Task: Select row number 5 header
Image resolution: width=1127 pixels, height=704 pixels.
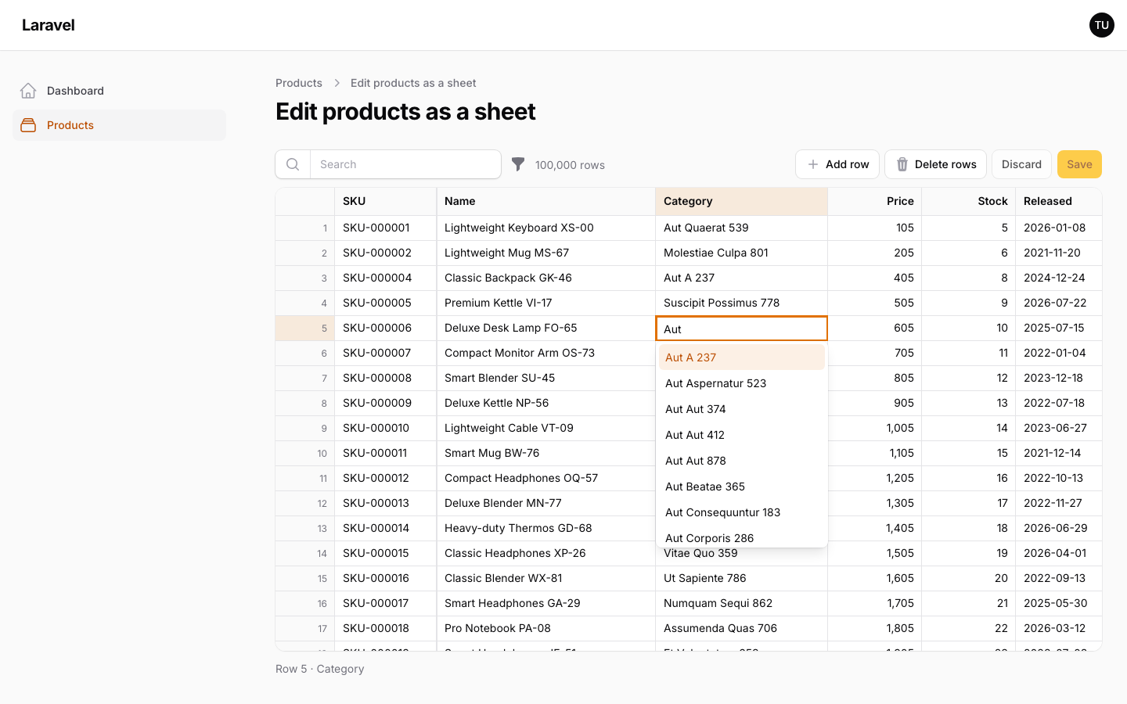Action: tap(305, 328)
